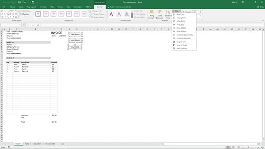Viewport: 265px width, 149px height.
Task: Switch to the Calculation worksheet tab
Action: coord(37,144)
